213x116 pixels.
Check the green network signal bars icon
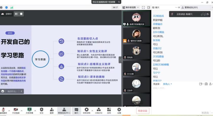coord(12,8)
